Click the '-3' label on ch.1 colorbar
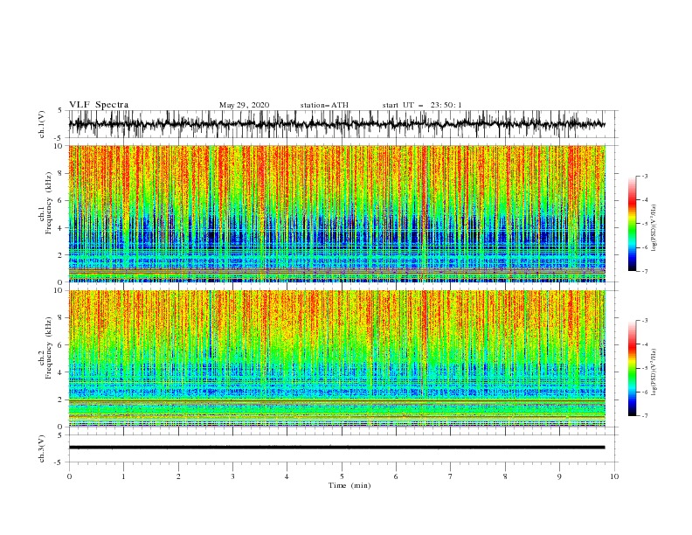 tap(645, 176)
